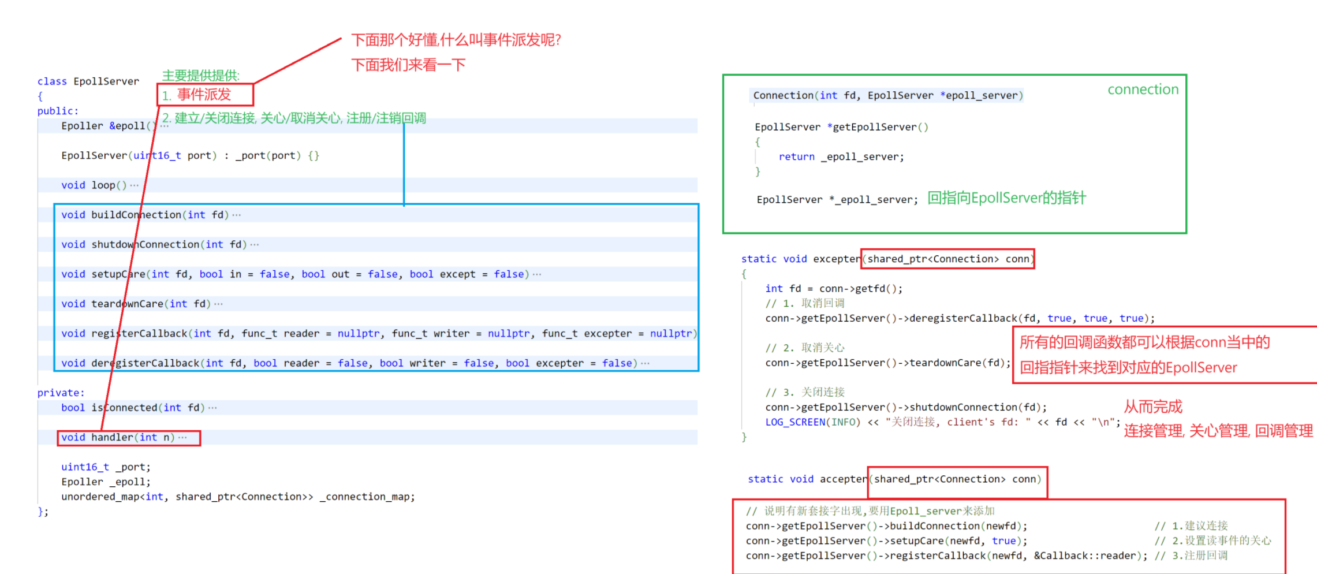This screenshot has width=1317, height=574.
Task: Click the 'class EpollServer' declaration line
Action: click(x=88, y=81)
